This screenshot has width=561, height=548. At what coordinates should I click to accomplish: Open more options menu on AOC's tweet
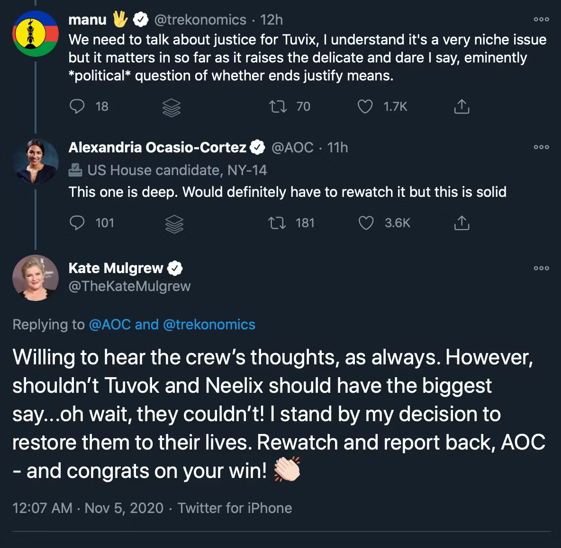[x=541, y=147]
